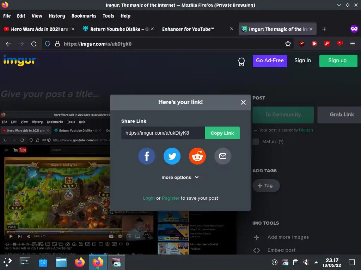Open Discover software store in taskbar
The height and width of the screenshot is (270, 361).
click(43, 262)
